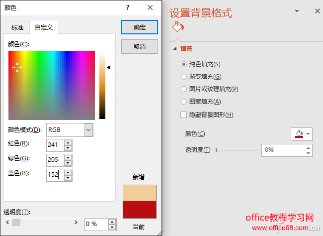323x236 pixels.
Task: Click the luminance slider arrow marker
Action: 109,67
